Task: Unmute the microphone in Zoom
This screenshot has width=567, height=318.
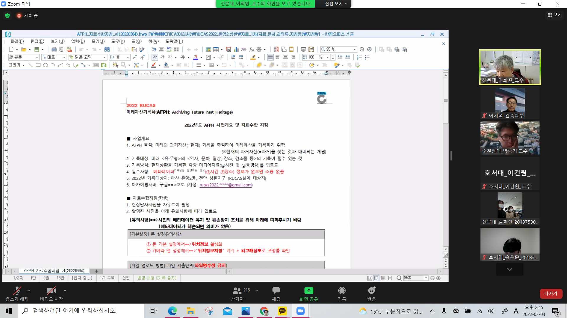Action: click(17, 291)
